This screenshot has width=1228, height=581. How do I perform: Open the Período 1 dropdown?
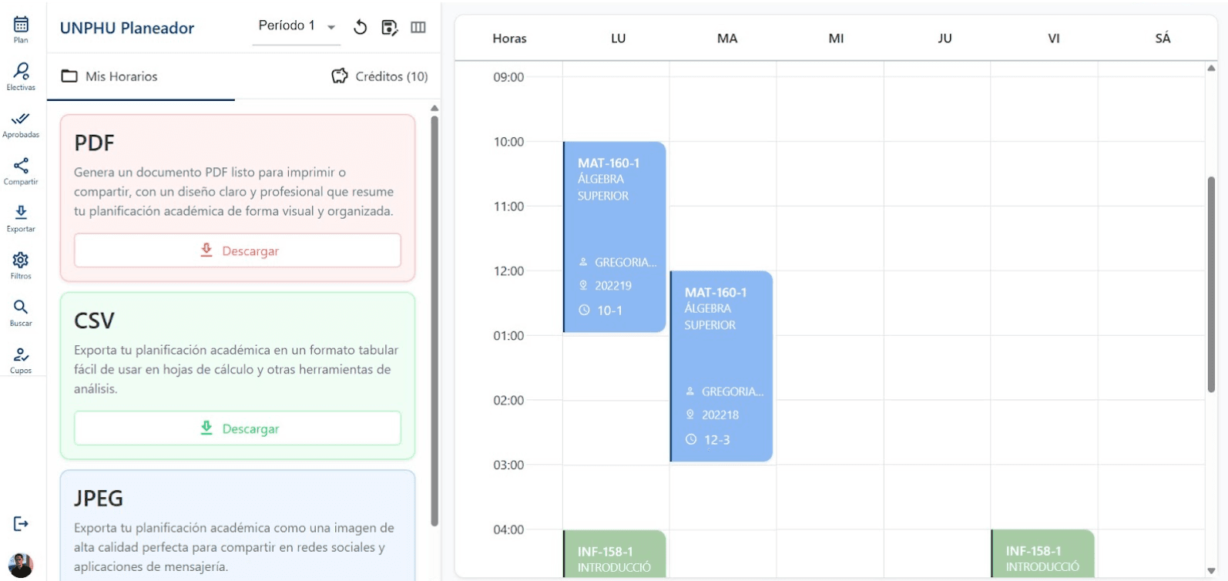pyautogui.click(x=297, y=27)
